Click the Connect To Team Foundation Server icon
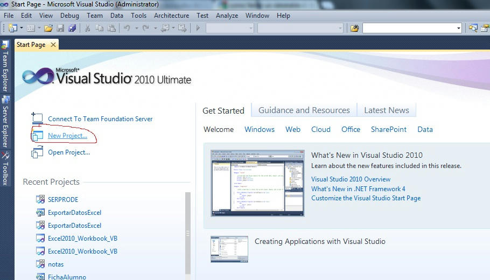The image size is (490, 280). point(37,118)
